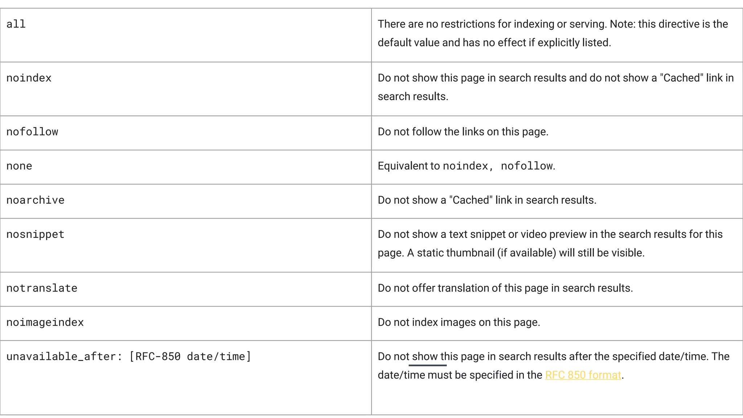Select the 'none' directive cell
The height and width of the screenshot is (418, 743).
click(186, 167)
